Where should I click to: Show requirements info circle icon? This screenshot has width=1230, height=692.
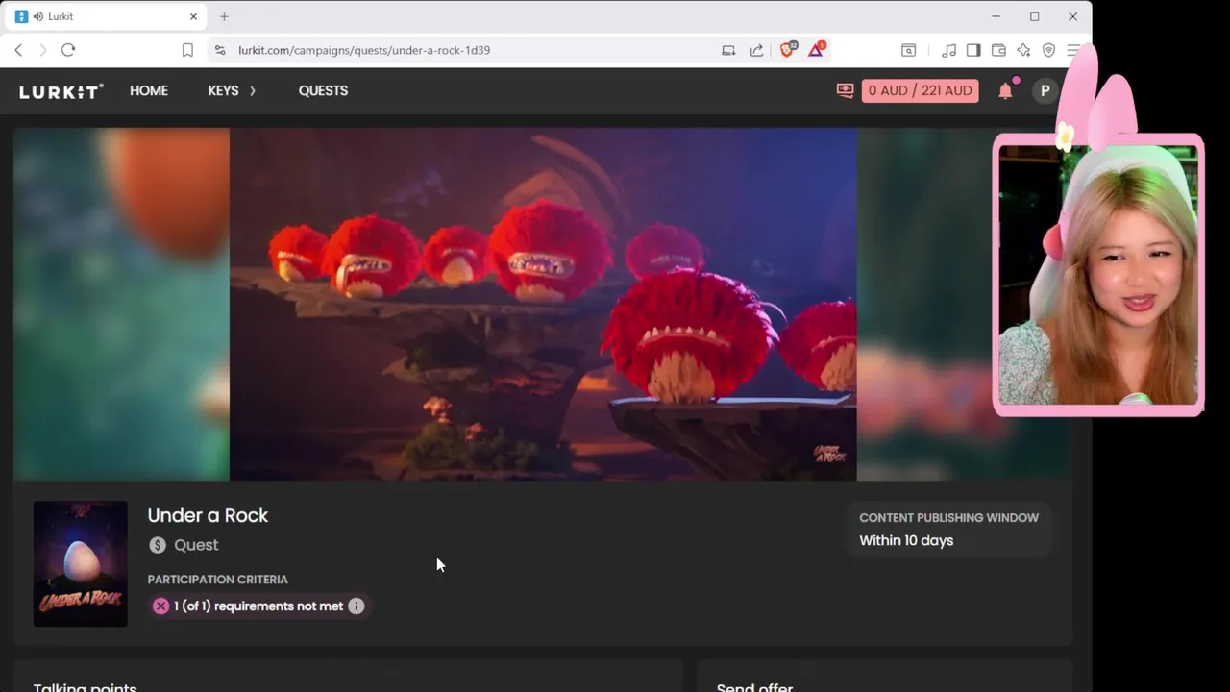(357, 605)
